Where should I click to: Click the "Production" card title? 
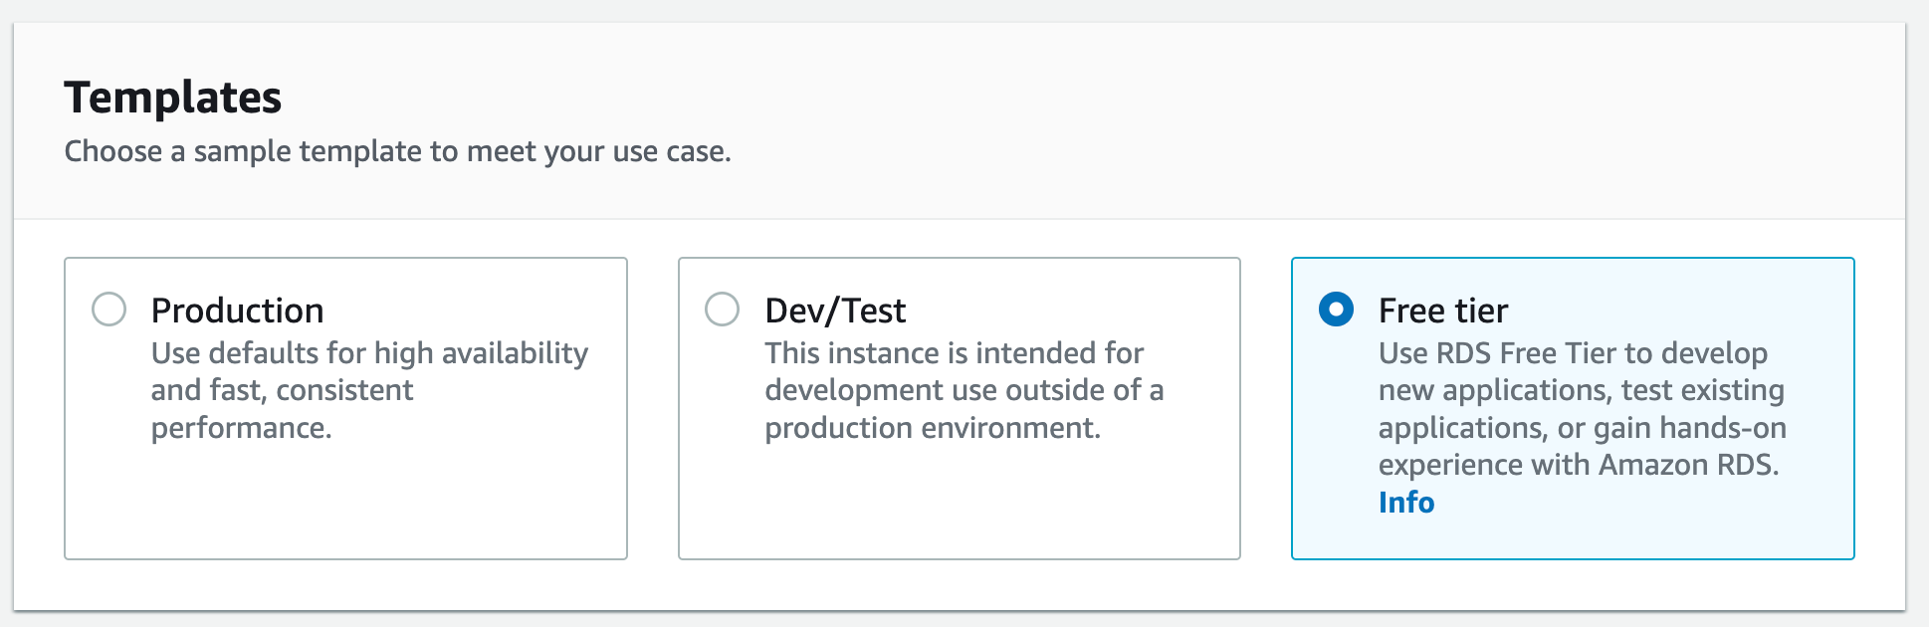pos(237,311)
